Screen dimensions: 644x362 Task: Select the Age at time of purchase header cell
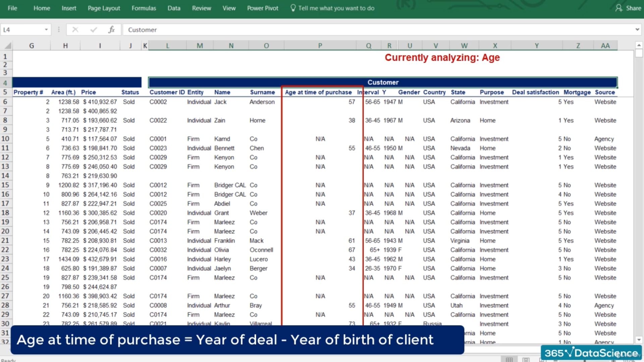[x=318, y=92]
